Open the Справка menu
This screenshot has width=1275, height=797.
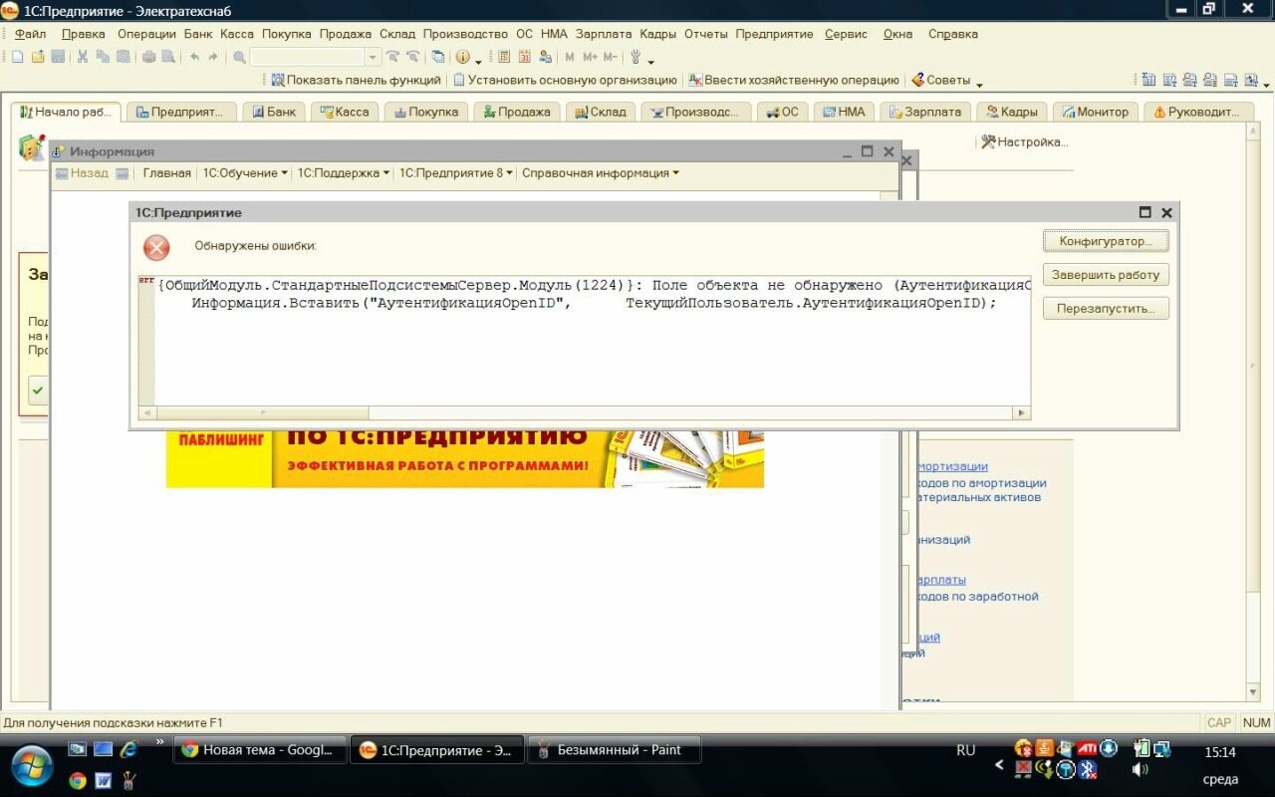point(953,34)
